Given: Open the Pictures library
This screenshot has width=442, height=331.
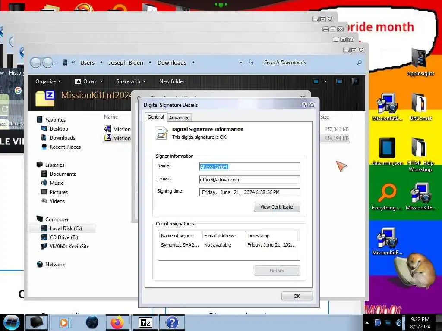Looking at the screenshot, I should point(59,192).
